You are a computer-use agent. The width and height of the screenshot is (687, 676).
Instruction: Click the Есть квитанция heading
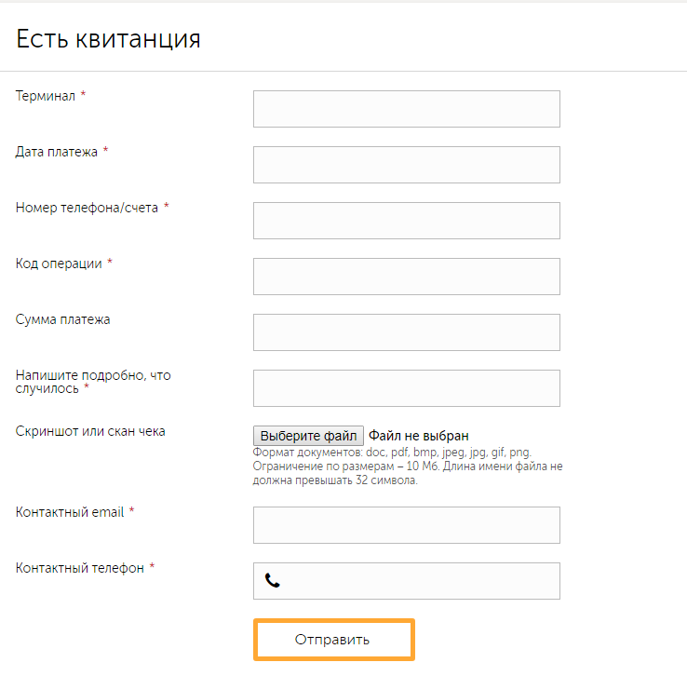(108, 39)
